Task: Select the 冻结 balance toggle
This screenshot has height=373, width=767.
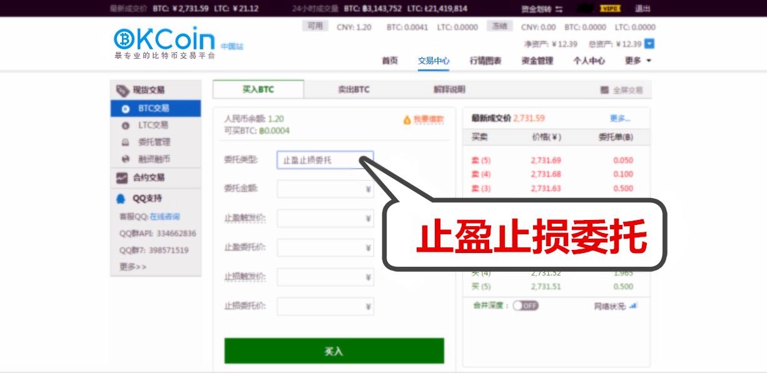Action: [x=499, y=26]
